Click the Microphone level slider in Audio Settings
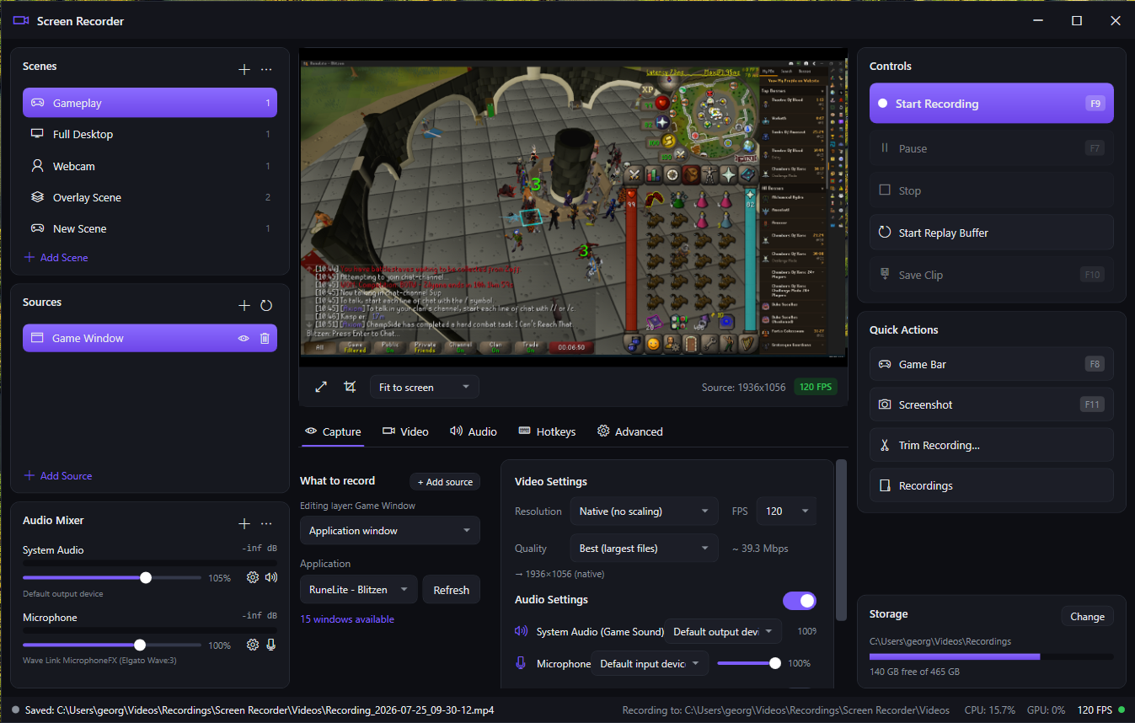Screen dimensions: 1135x723 click(748, 663)
